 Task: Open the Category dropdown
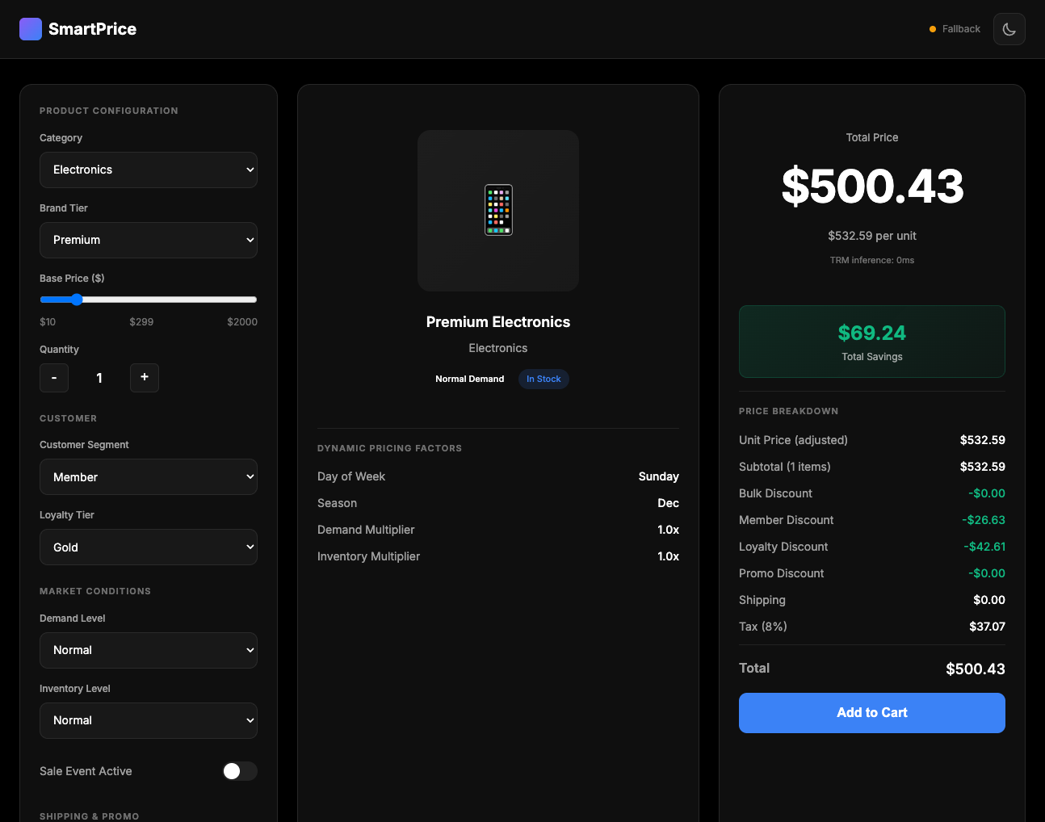click(x=149, y=170)
